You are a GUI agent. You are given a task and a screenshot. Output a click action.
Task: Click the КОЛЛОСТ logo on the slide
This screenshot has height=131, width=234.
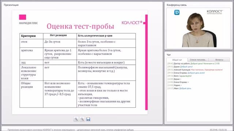click(132, 23)
